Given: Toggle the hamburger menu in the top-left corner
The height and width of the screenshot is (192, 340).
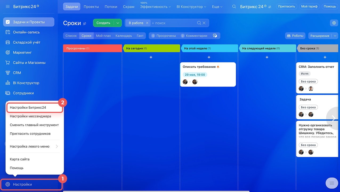Looking at the screenshot, I should click(7, 6).
